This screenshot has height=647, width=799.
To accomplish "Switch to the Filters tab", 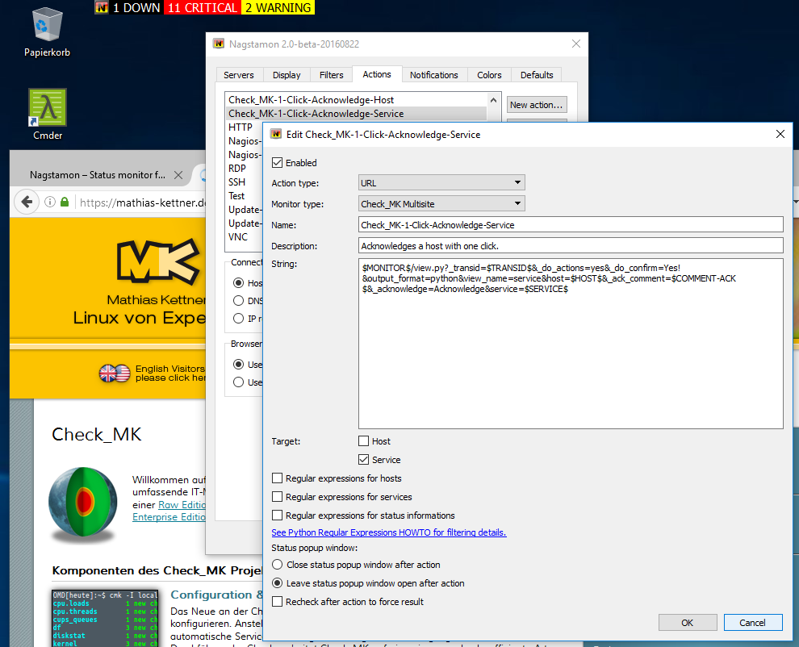I will pos(331,74).
